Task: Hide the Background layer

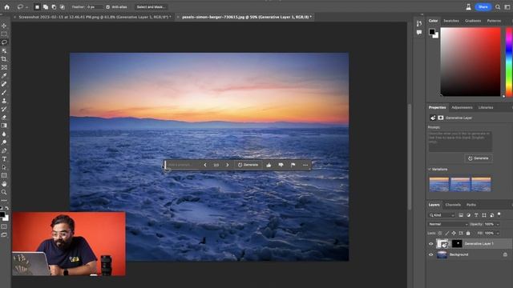Action: (x=431, y=254)
